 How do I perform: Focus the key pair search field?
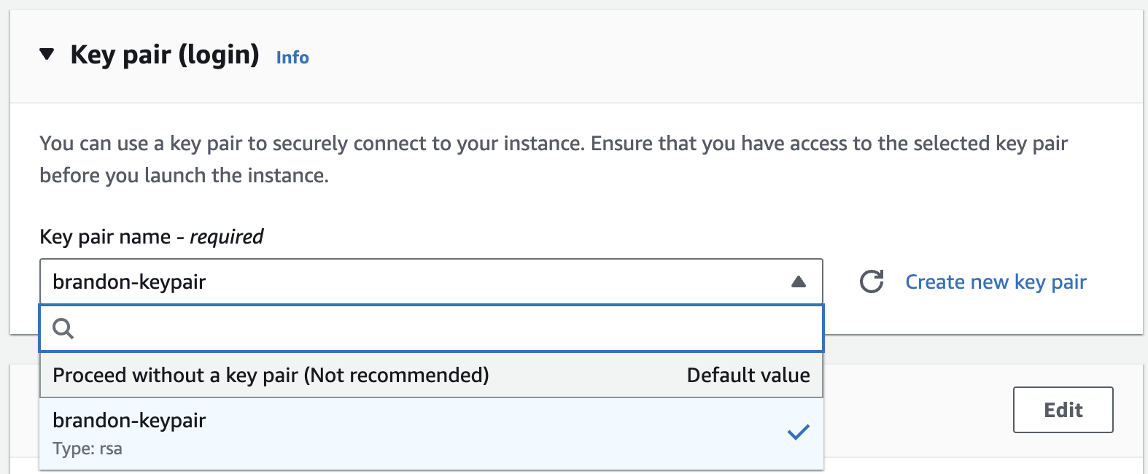[x=431, y=329]
